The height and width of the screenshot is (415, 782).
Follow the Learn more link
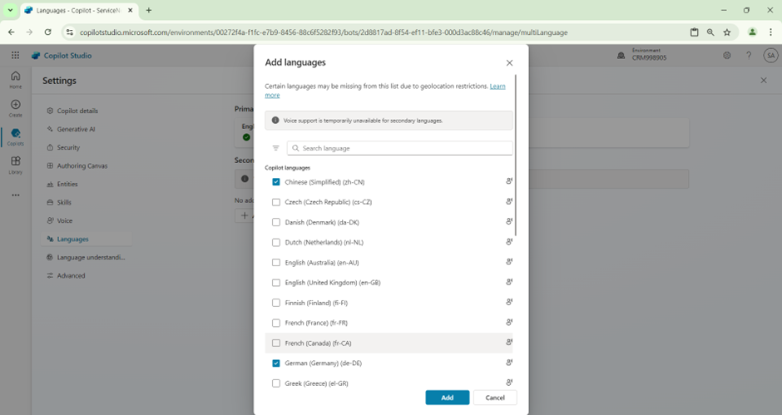497,86
